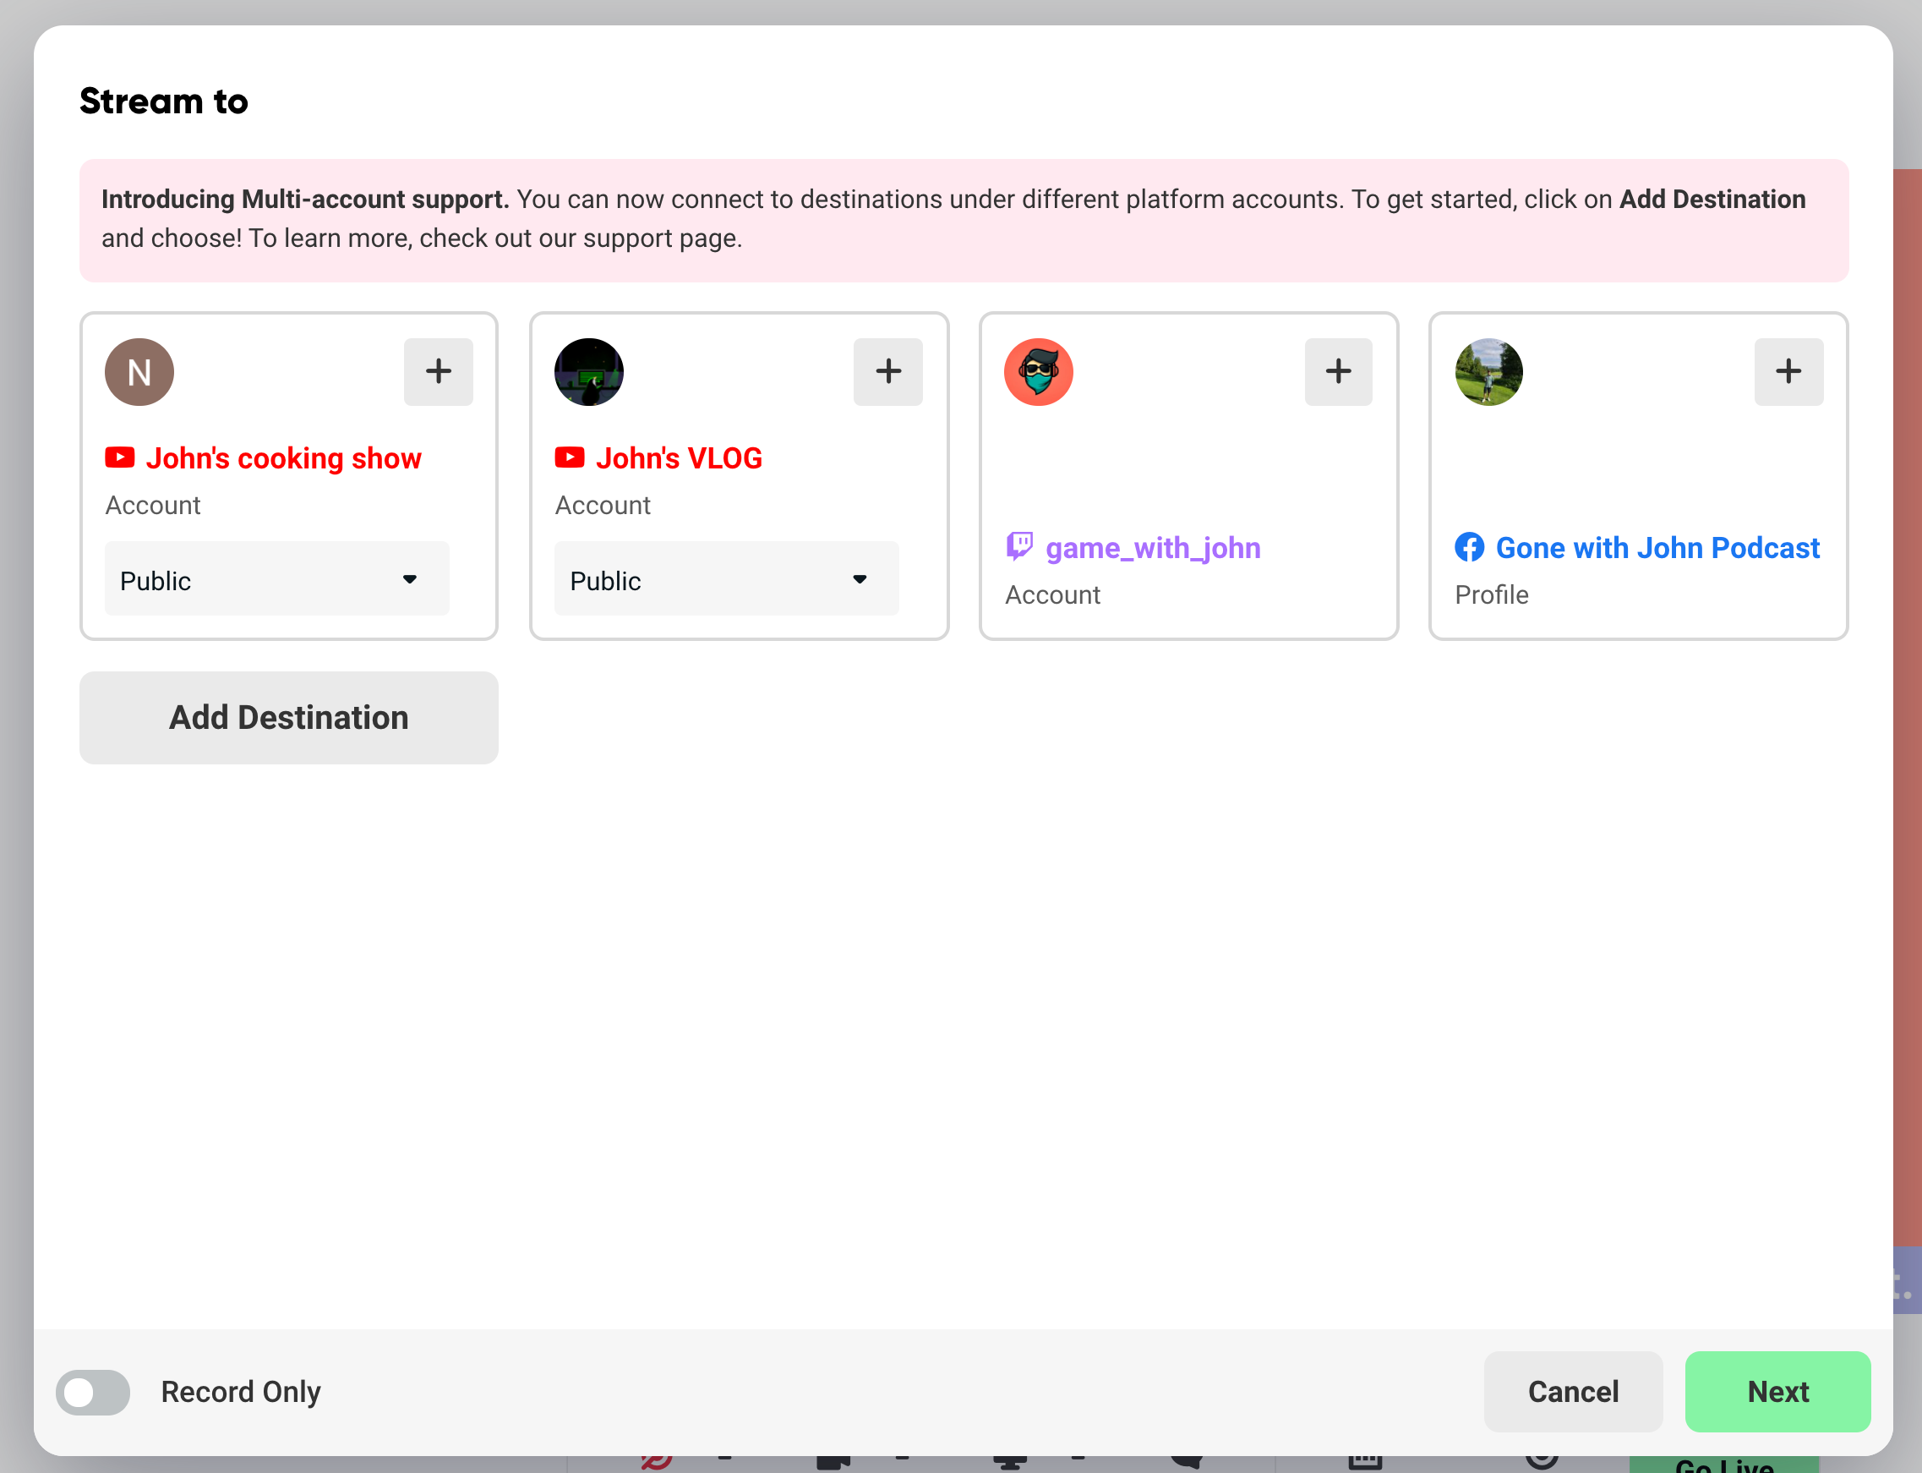Screen dimensions: 1922x1473
Task: Click the Profile label under Podcast
Action: 1492,594
